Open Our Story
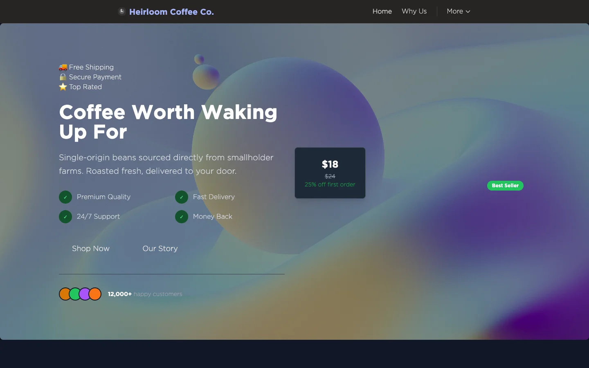This screenshot has height=368, width=589. [160, 249]
